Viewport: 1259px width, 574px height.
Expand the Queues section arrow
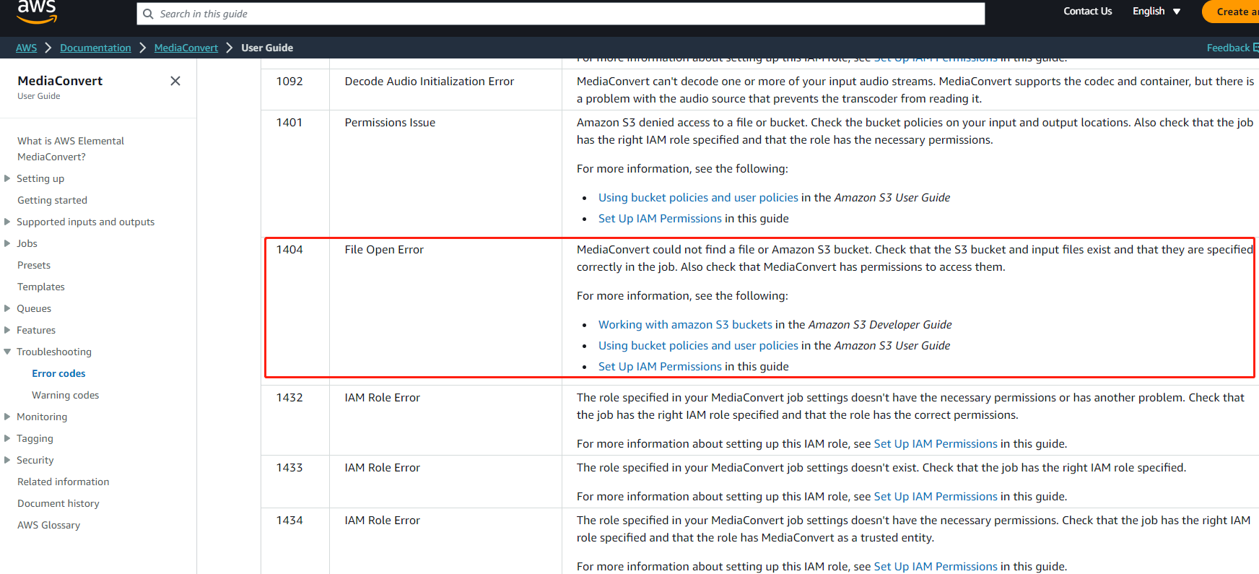coord(7,308)
